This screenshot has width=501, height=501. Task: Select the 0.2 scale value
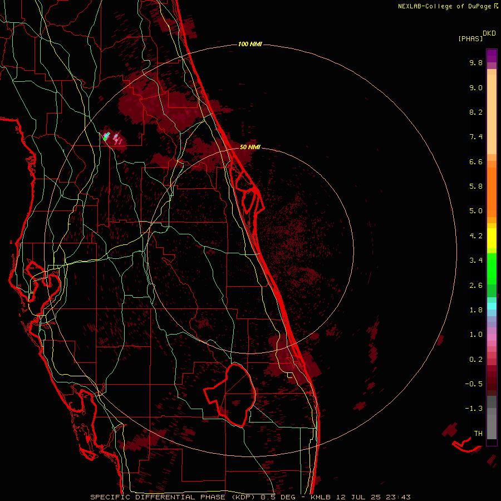pyautogui.click(x=476, y=360)
